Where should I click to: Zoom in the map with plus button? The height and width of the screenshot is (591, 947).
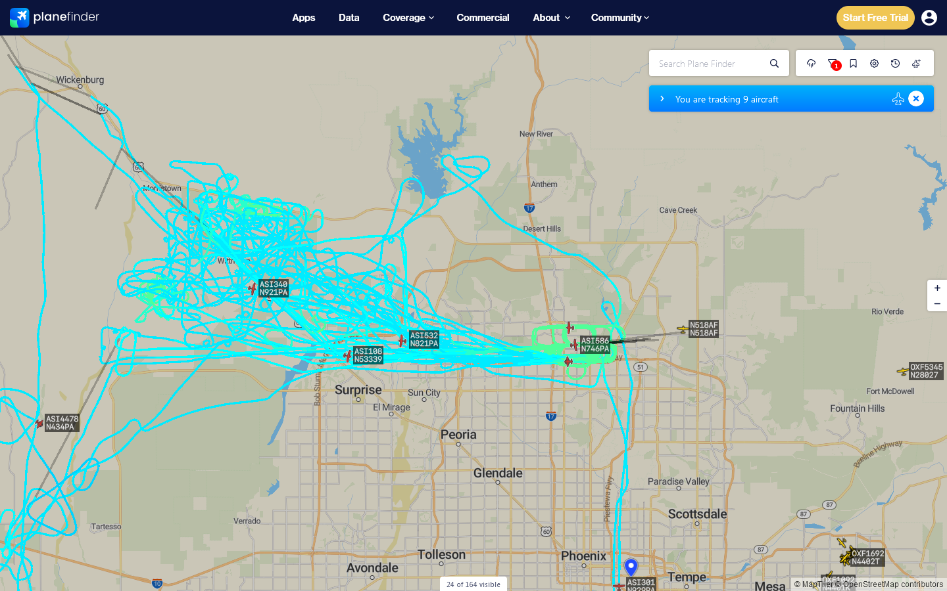coord(937,288)
